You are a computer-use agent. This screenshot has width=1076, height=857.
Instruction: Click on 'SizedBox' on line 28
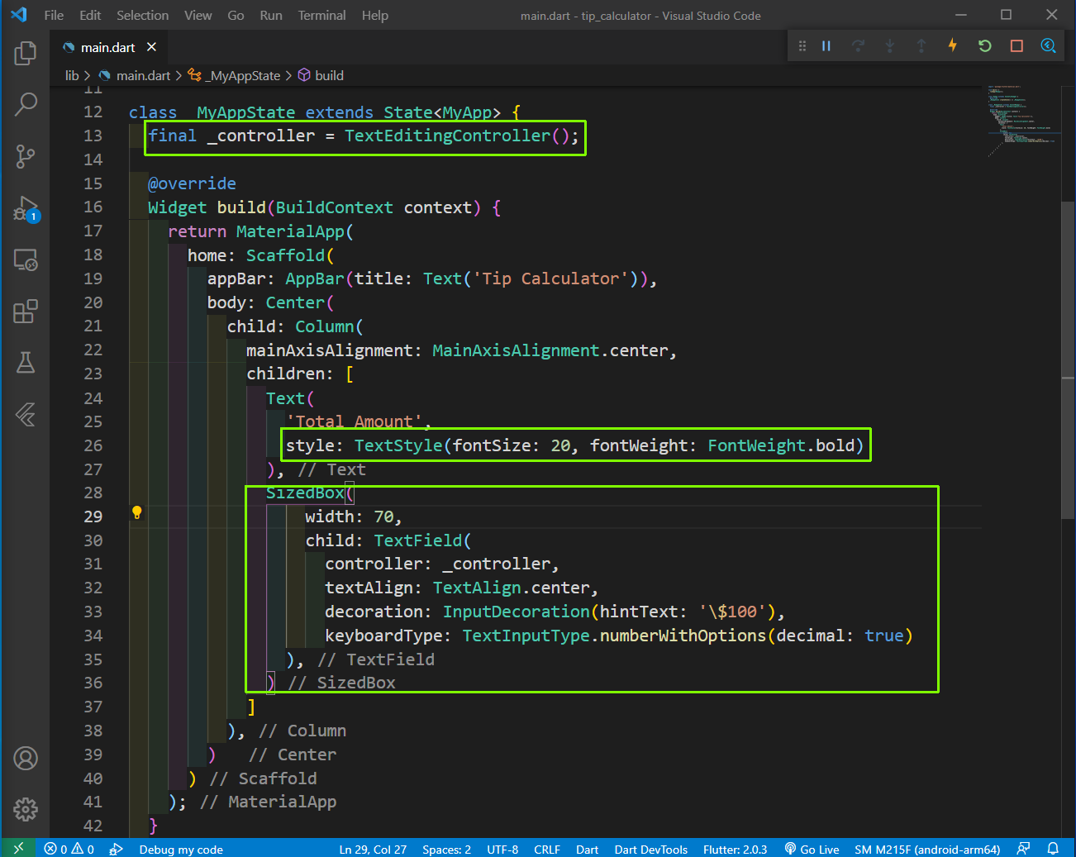305,493
